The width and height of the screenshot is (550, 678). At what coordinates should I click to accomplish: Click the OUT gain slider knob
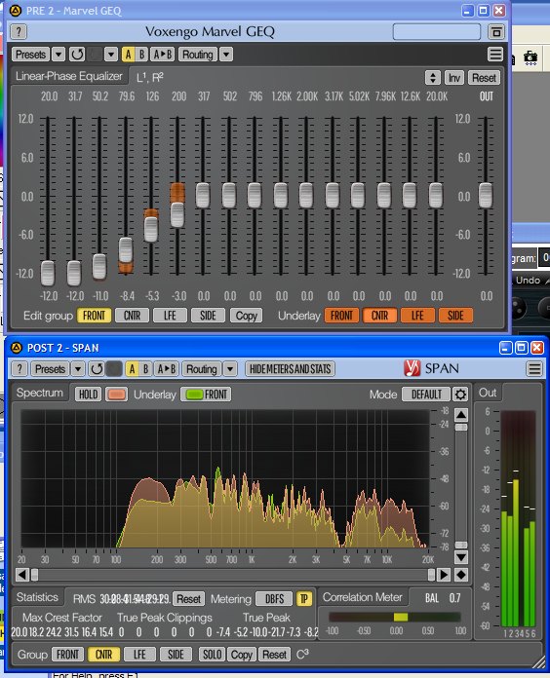486,196
